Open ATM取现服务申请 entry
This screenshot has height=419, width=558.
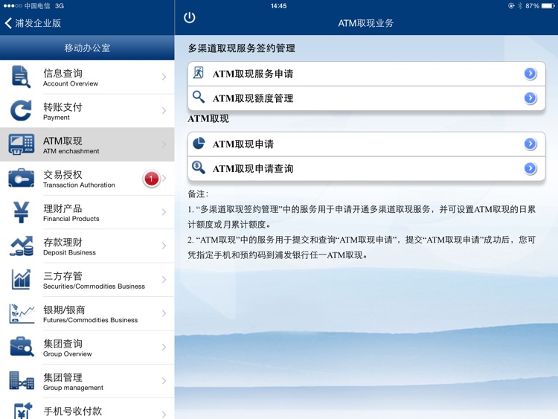click(367, 74)
